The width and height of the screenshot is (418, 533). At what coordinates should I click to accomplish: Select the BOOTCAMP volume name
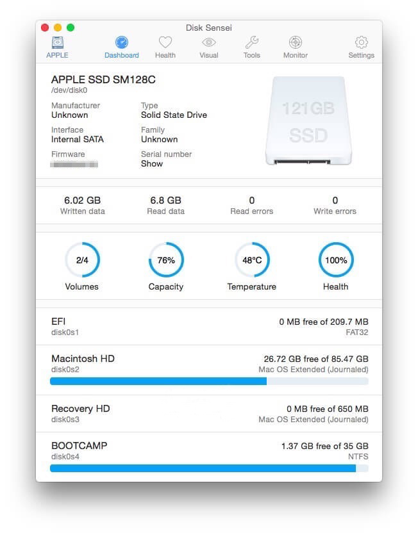pyautogui.click(x=79, y=446)
